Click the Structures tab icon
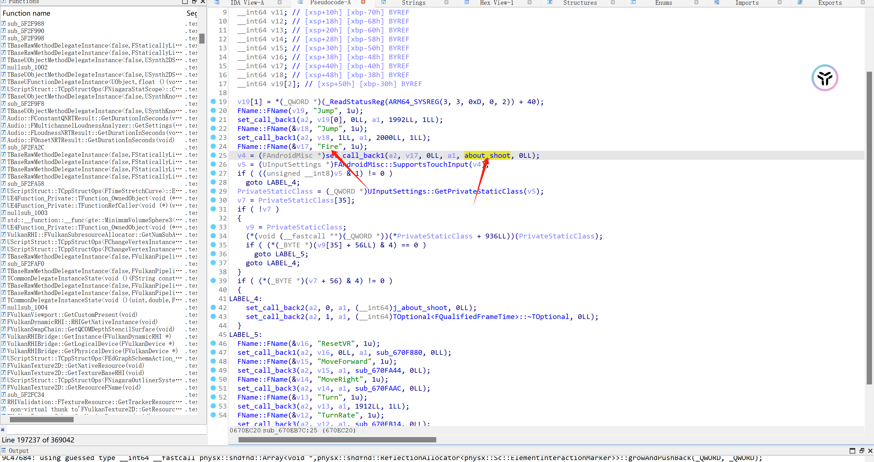Viewport: 874px width, 462px height. pos(550,2)
